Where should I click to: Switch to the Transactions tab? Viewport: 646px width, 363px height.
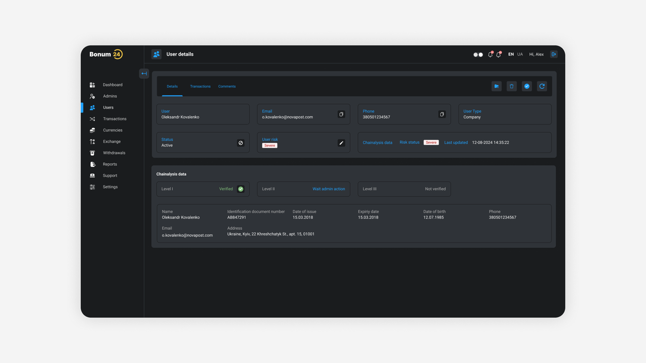click(x=200, y=86)
